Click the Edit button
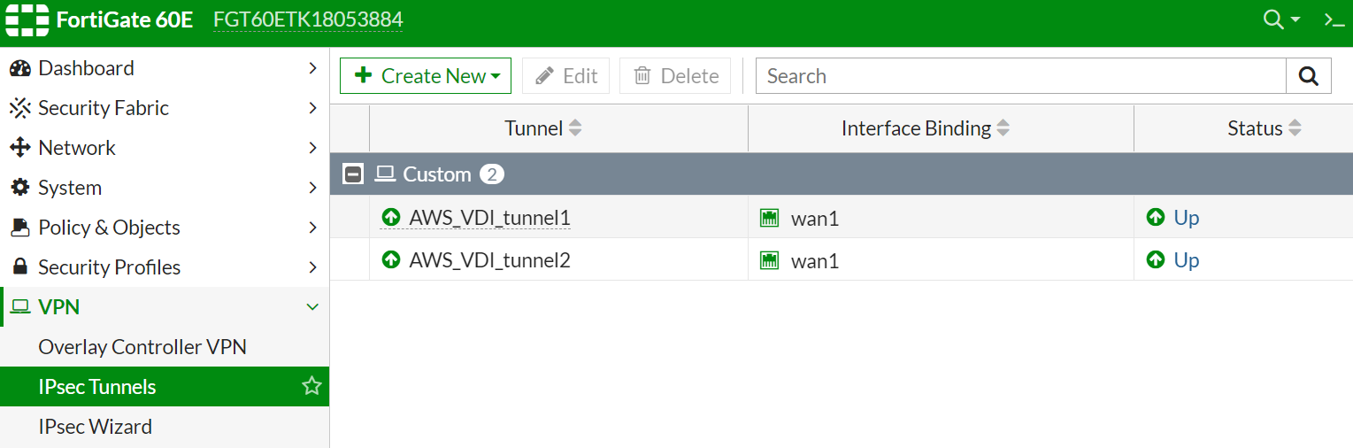The image size is (1353, 448). coord(566,76)
